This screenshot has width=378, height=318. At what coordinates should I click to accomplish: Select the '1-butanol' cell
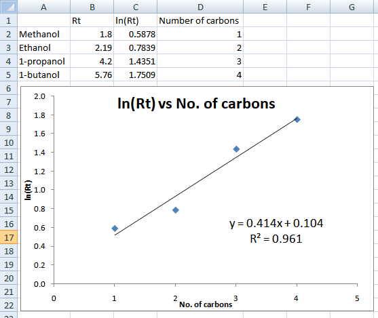coord(43,75)
